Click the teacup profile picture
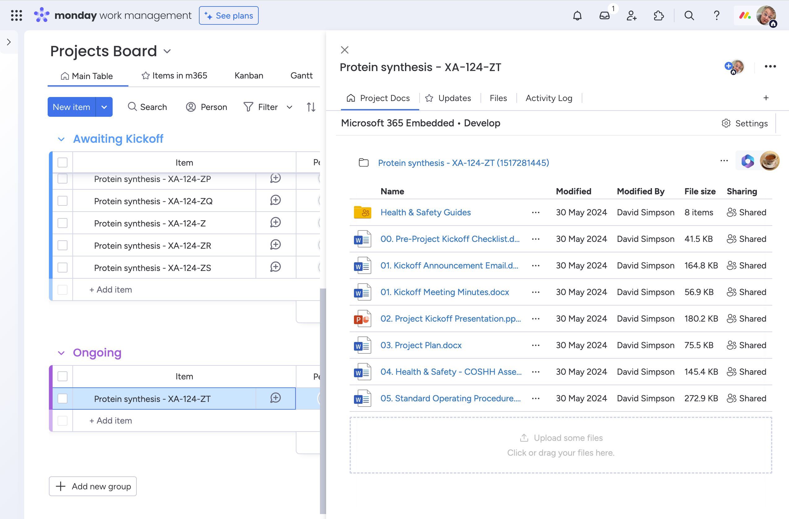The height and width of the screenshot is (519, 789). [769, 161]
